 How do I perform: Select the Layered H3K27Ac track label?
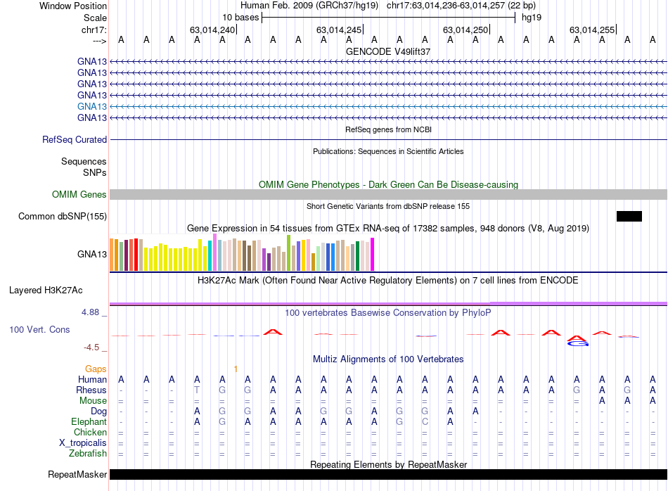[x=46, y=290]
